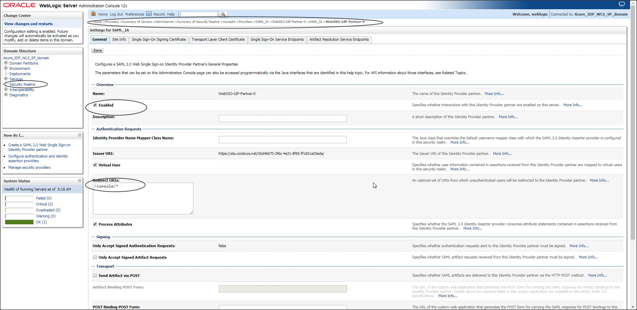Expand the Domain Partitions tree node
Viewport: 637px width, 310px height.
tap(6, 63)
